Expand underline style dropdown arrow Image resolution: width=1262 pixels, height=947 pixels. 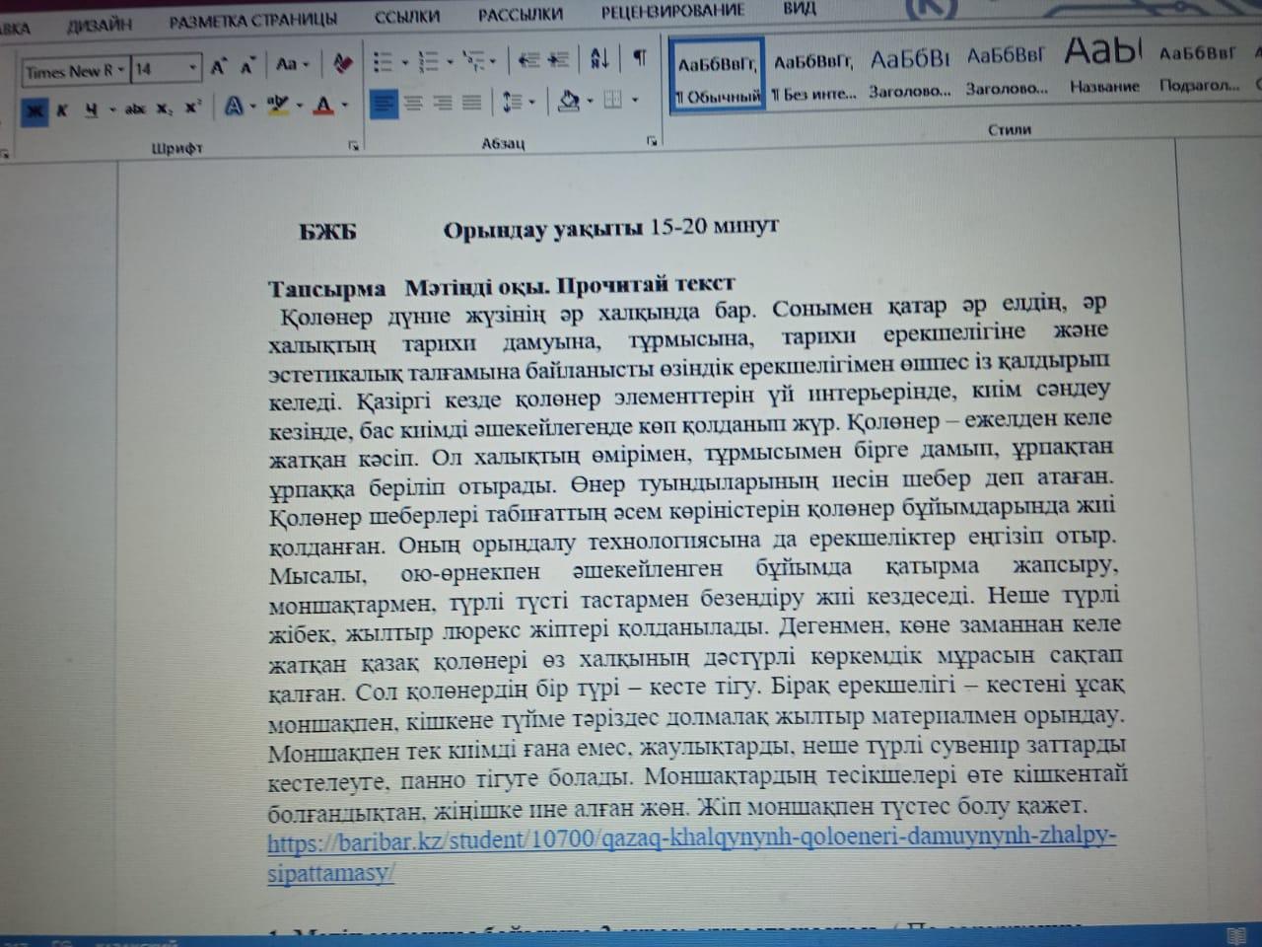(x=112, y=109)
